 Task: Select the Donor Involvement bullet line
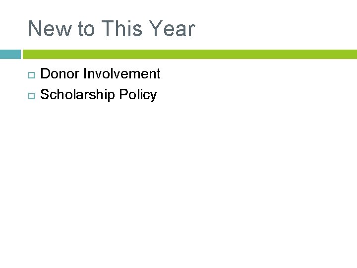tap(100, 74)
